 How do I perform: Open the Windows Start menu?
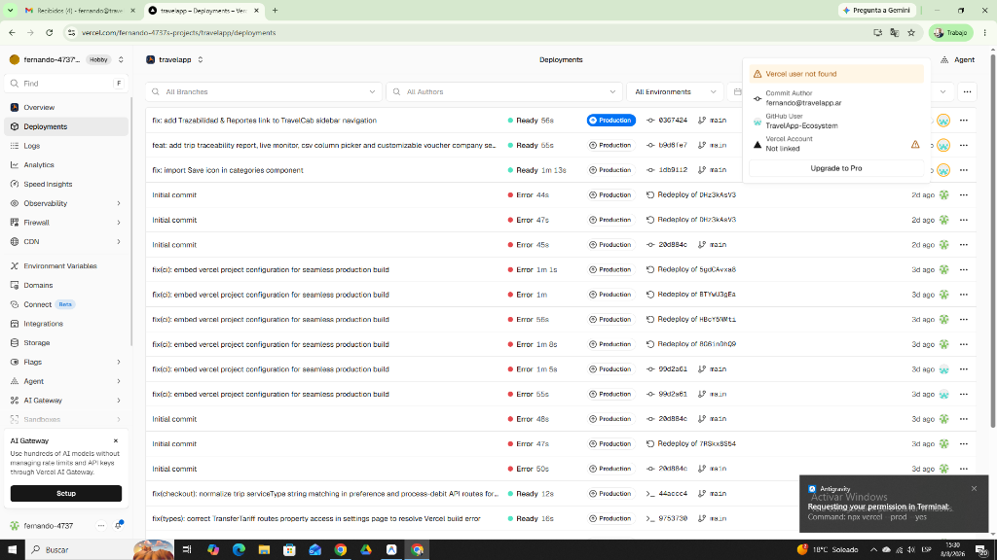pos(12,550)
